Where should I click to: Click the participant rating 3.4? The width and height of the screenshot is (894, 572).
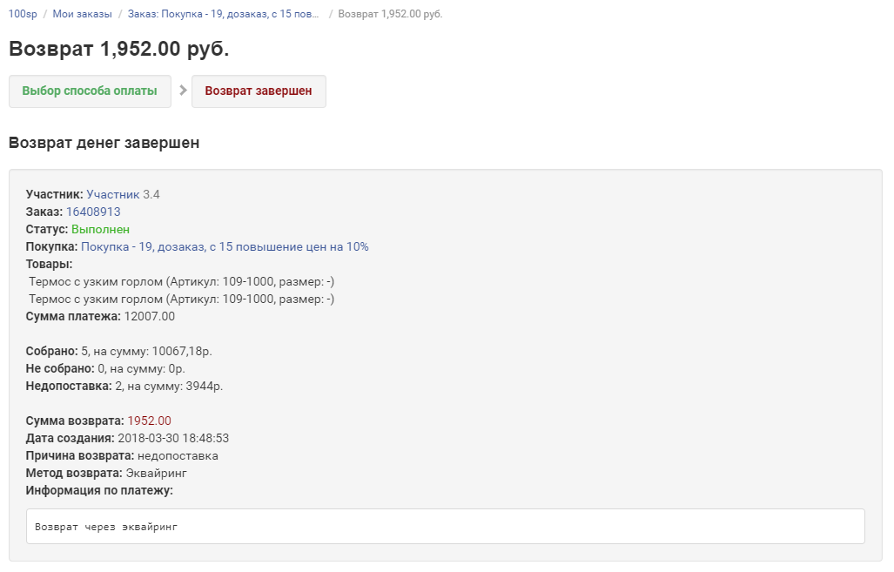(151, 194)
